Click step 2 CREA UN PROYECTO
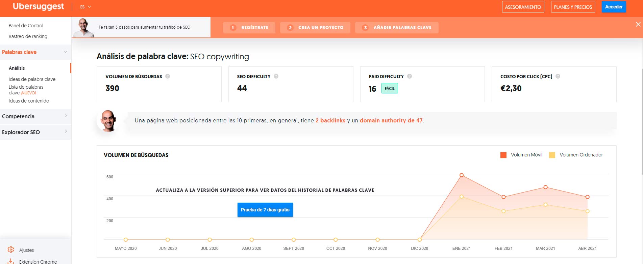This screenshot has width=643, height=264. tap(315, 28)
